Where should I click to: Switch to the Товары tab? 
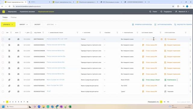[5, 17]
